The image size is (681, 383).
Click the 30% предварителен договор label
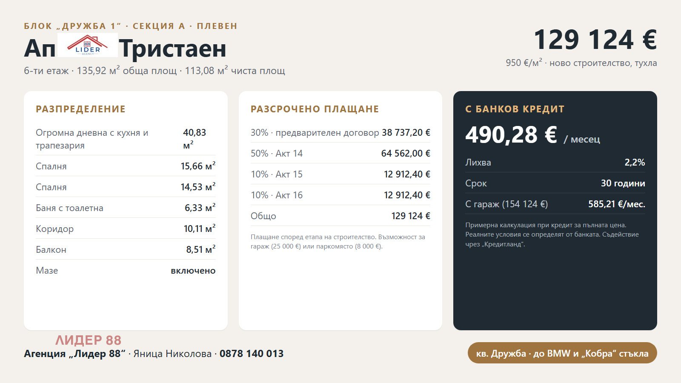[315, 132]
